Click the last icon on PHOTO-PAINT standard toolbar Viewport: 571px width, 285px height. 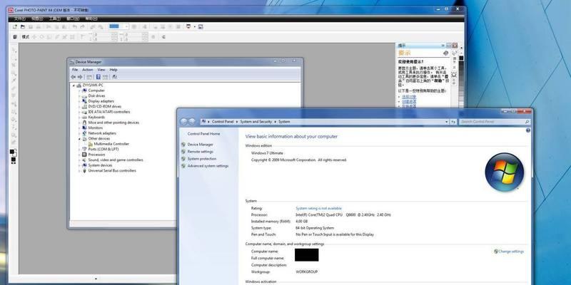click(x=201, y=26)
